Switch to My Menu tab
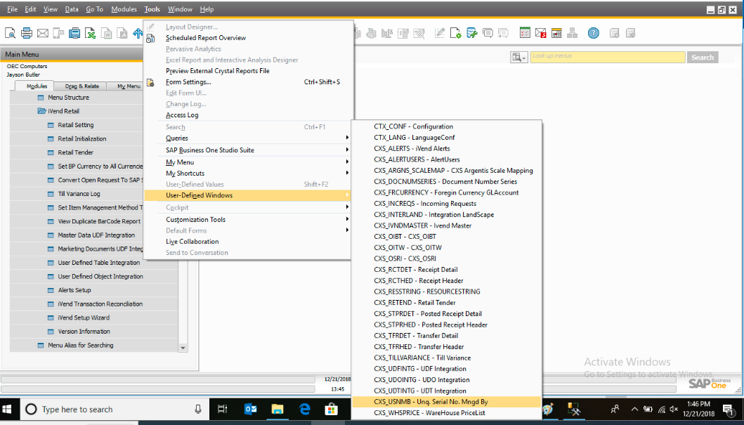This screenshot has height=425, width=744. (129, 86)
